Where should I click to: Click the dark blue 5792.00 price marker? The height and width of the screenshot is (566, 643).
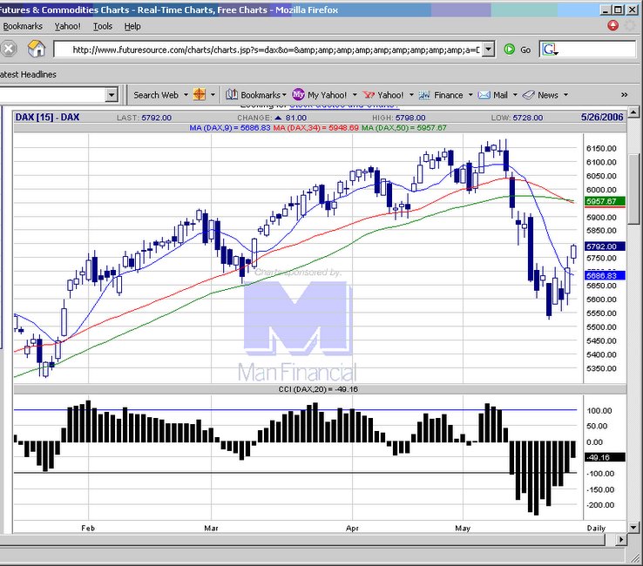point(605,246)
